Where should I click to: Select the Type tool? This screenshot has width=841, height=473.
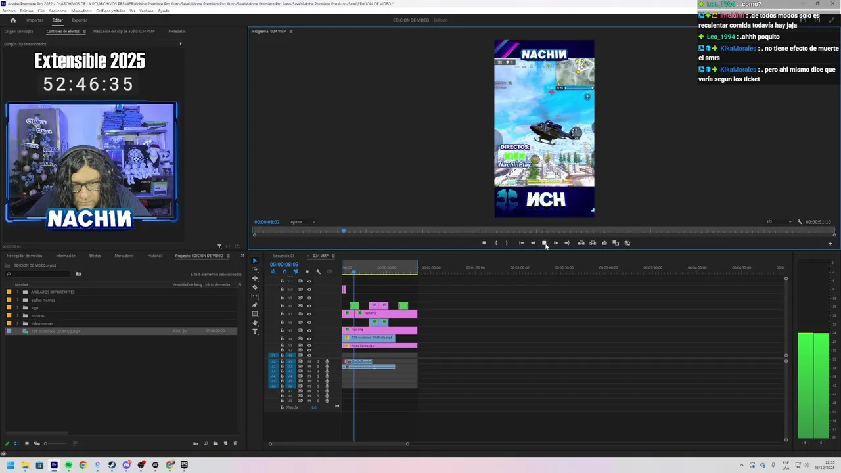click(255, 332)
